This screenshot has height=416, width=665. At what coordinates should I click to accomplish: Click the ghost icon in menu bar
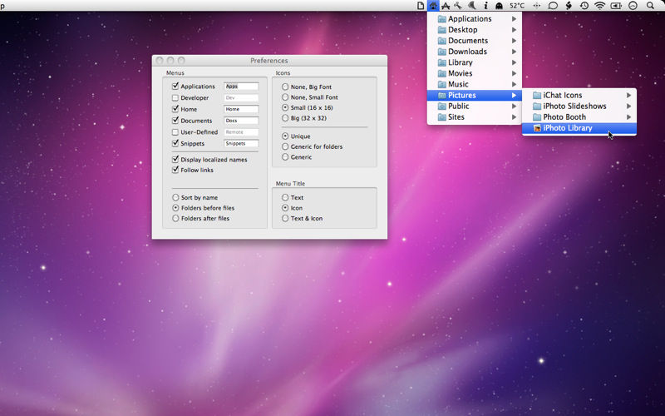coord(500,6)
